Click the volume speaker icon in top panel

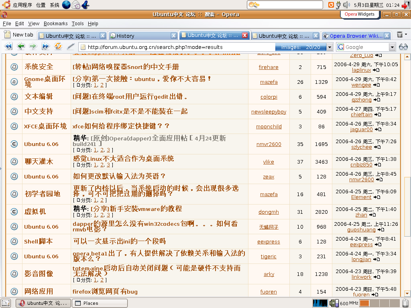coord(346,5)
